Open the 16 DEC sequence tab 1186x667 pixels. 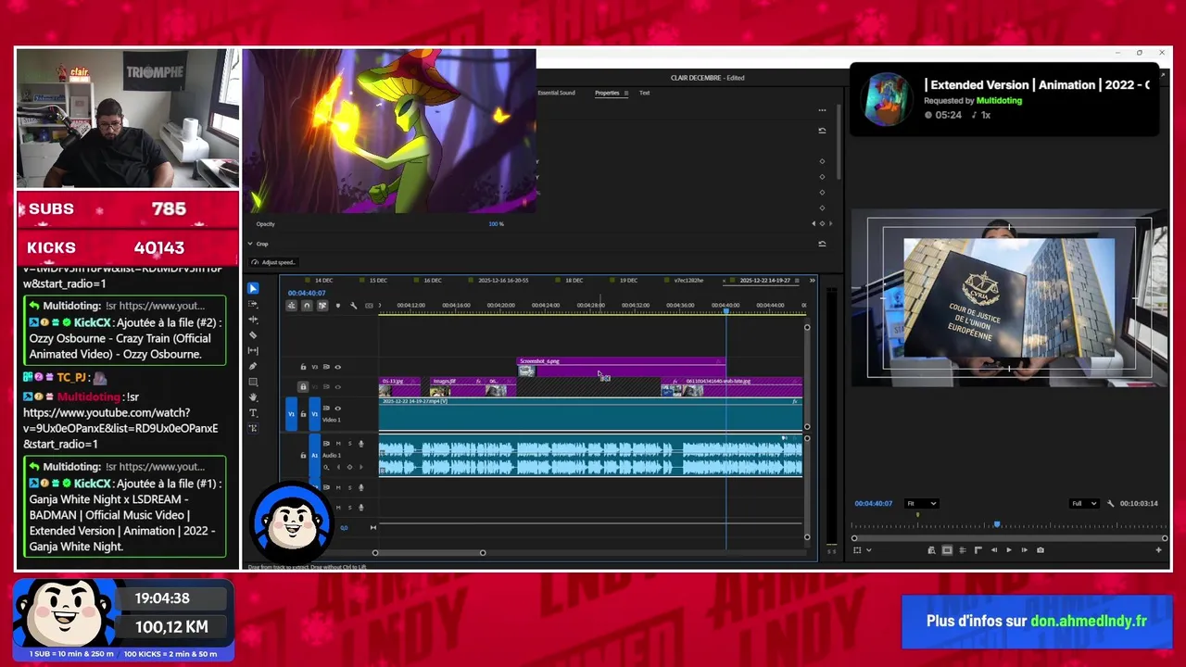[x=433, y=280]
